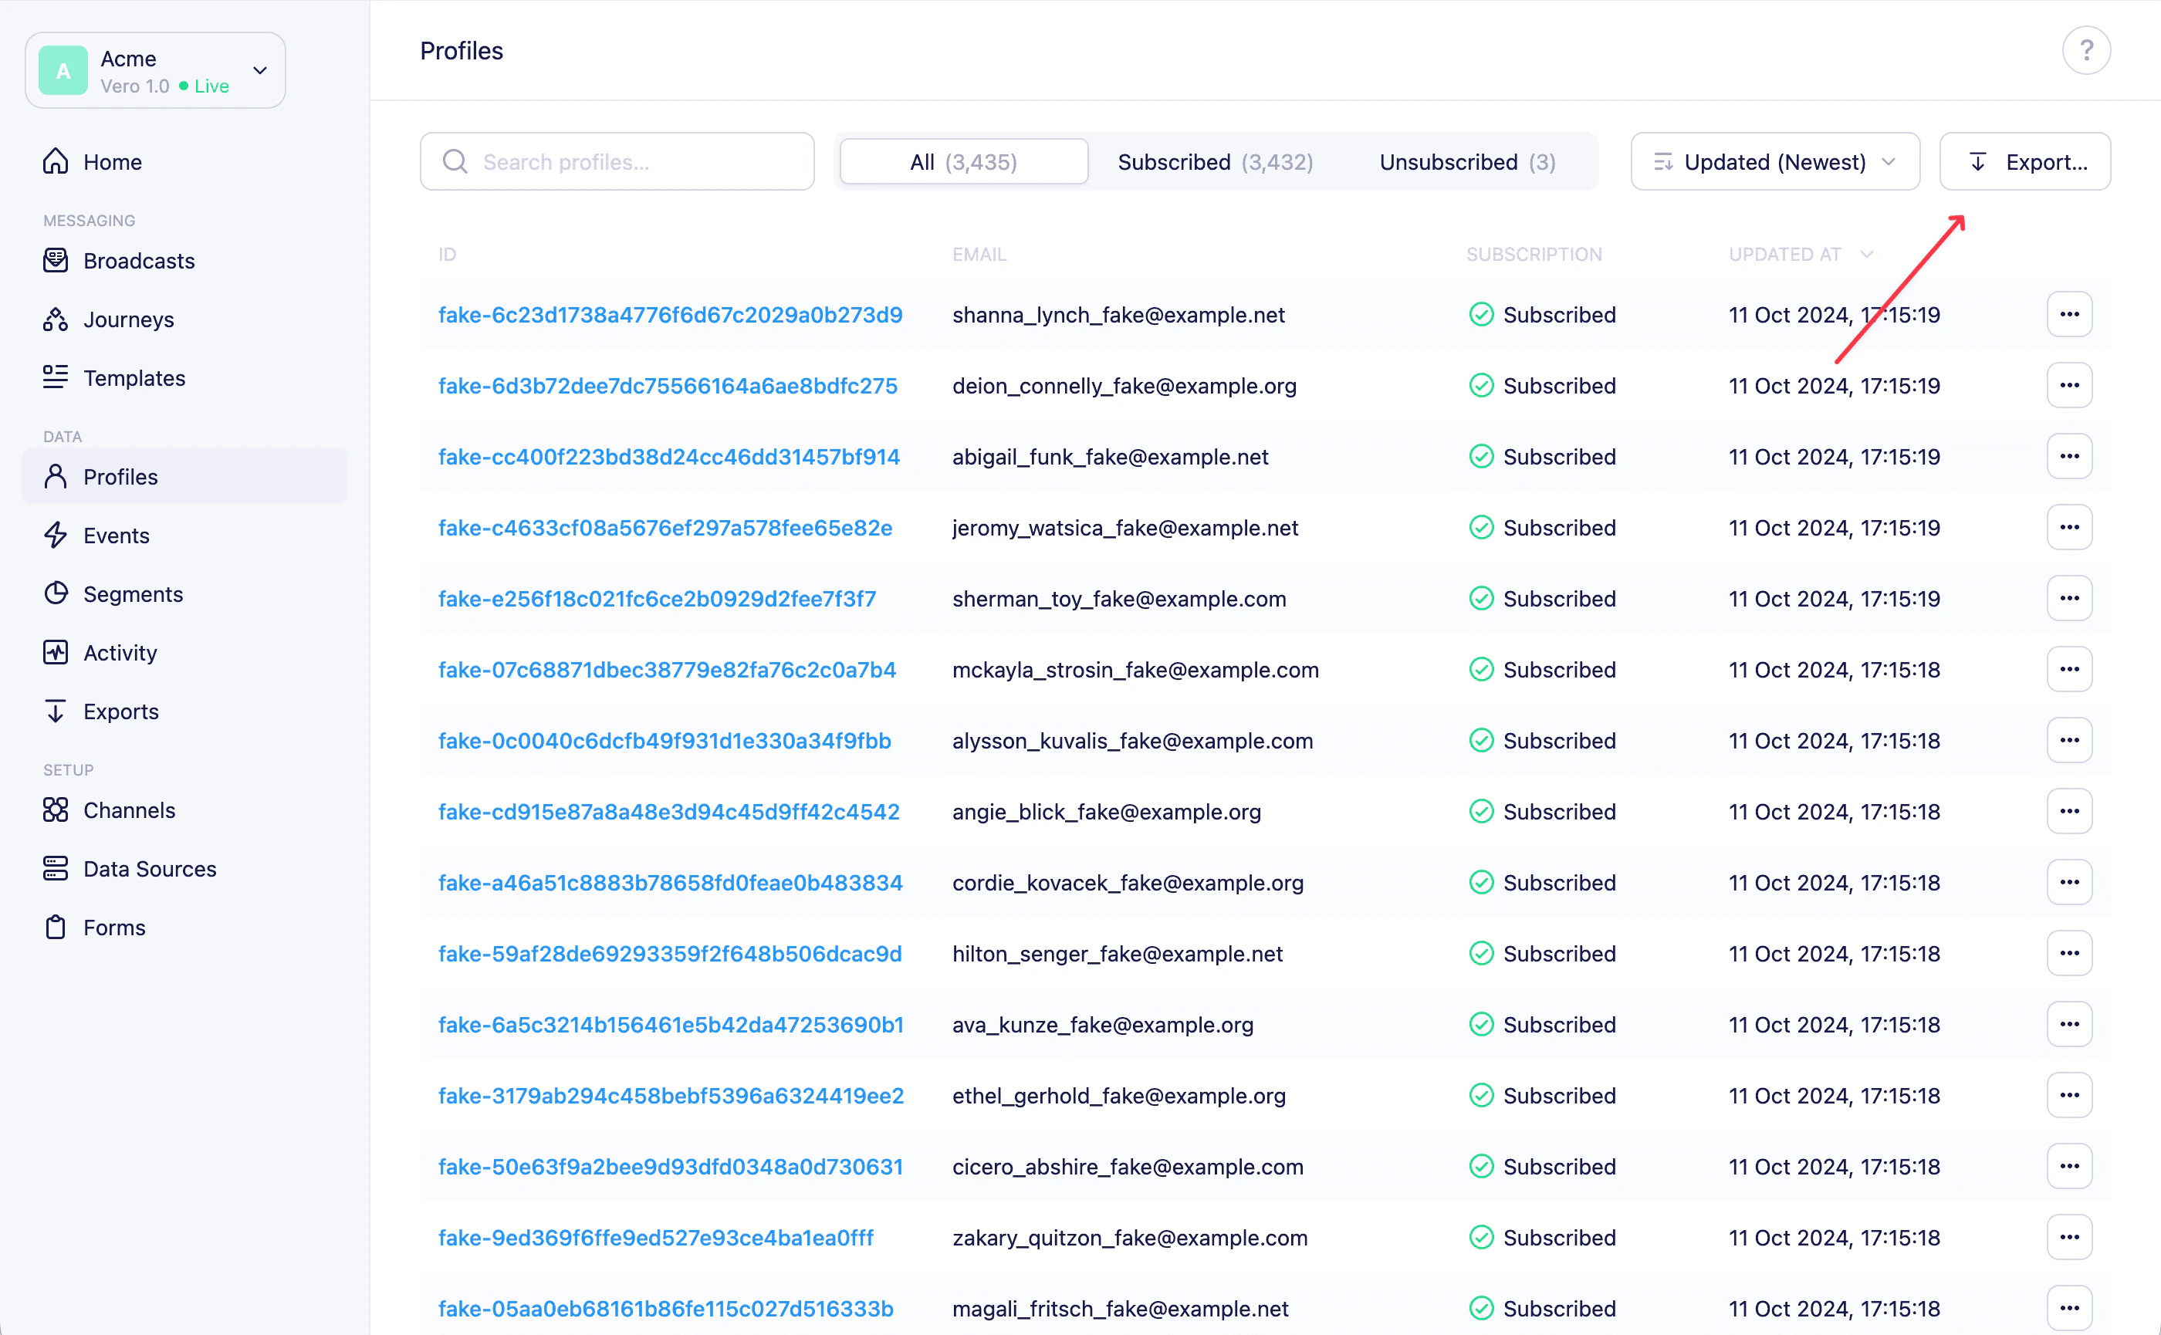Open more options for ava_kunze row
The image size is (2161, 1335).
pyautogui.click(x=2069, y=1024)
